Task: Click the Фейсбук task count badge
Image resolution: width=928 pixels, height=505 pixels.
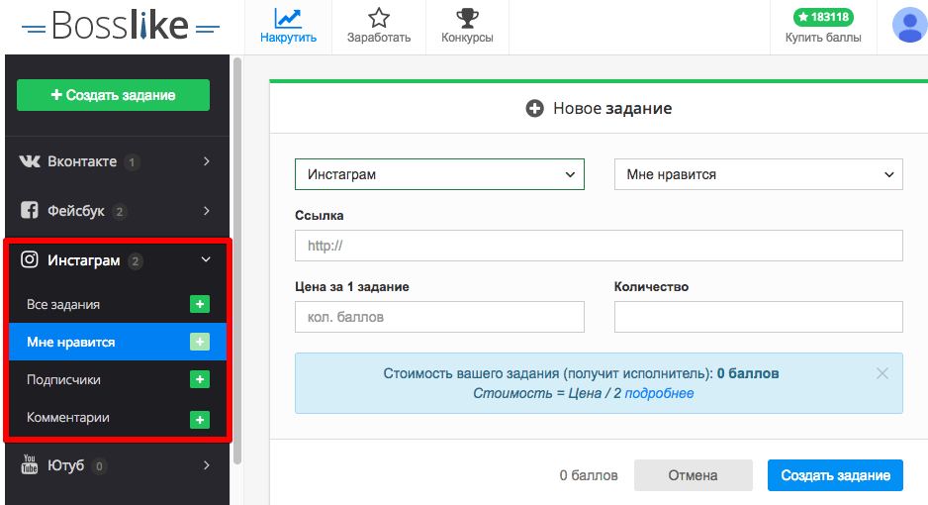Action: 119,211
